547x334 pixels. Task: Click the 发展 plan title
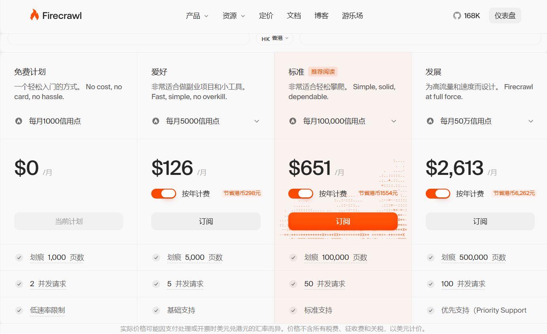coord(434,72)
